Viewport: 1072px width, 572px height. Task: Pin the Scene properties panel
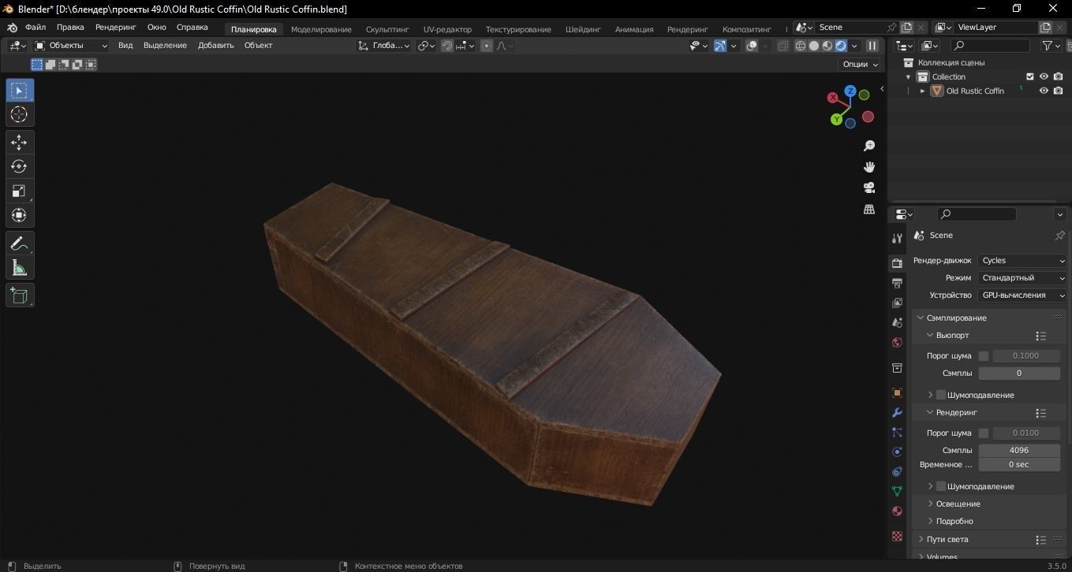(1059, 236)
